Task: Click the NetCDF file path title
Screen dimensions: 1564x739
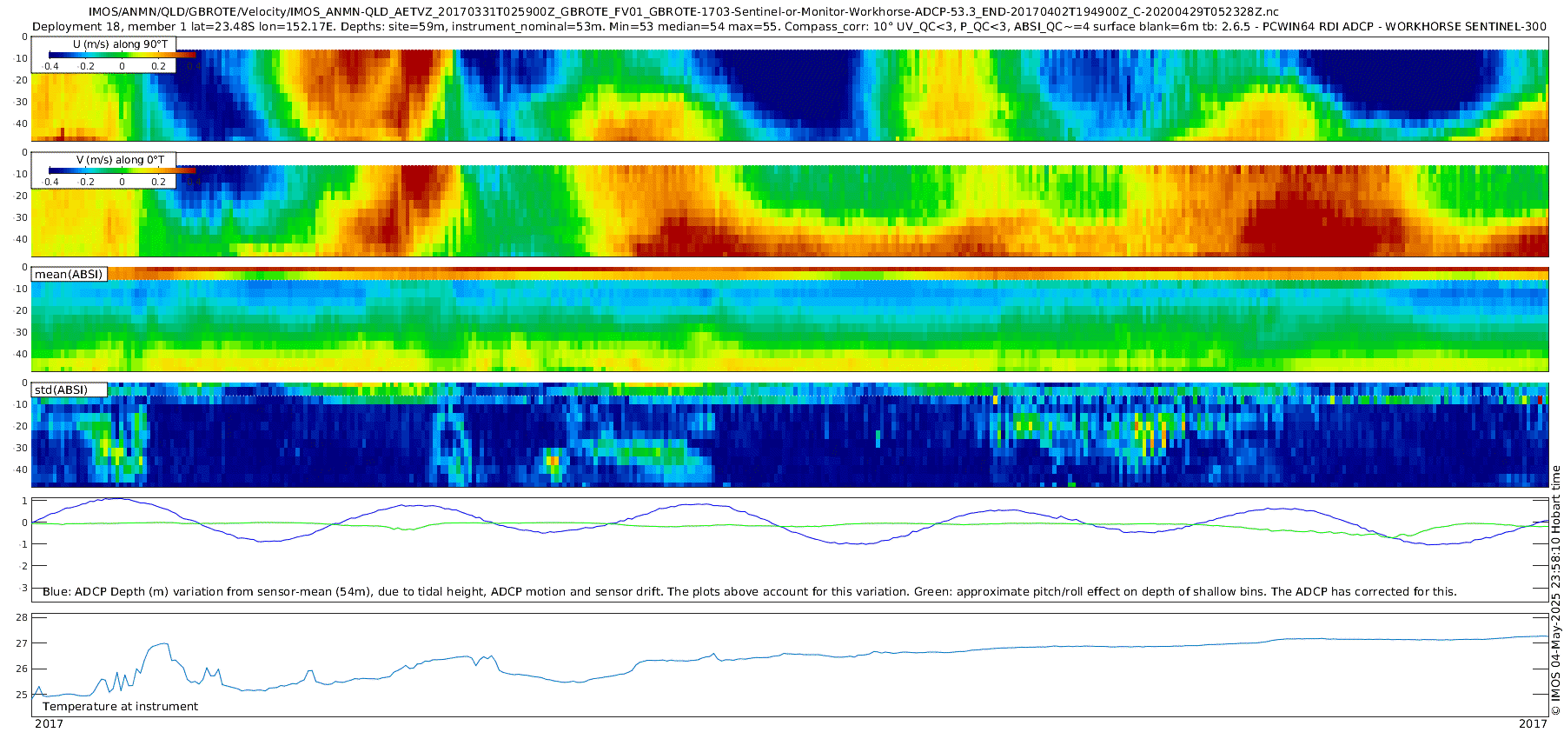Action: 683,11
